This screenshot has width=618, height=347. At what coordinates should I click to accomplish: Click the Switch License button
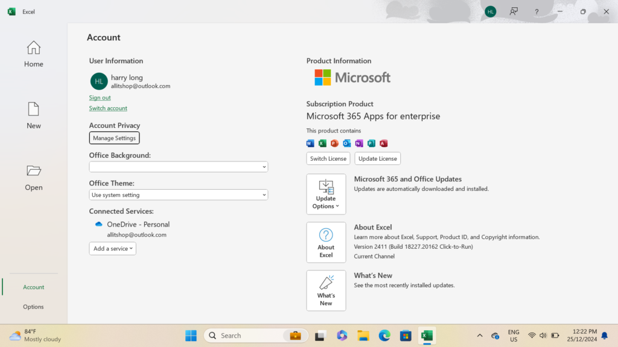tap(328, 158)
